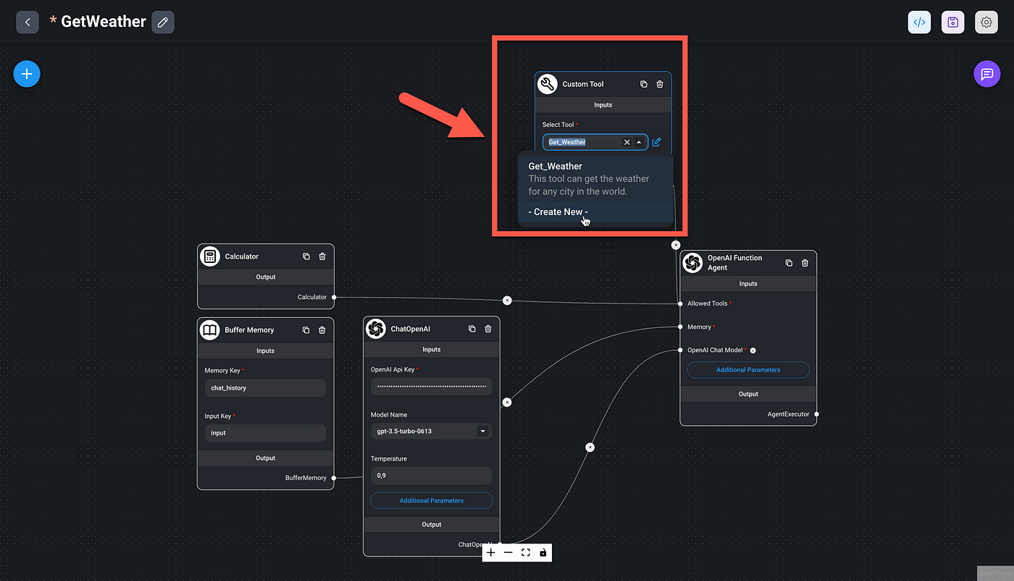Viewport: 1014px width, 581px height.
Task: Remove the Calculator to Allowed Tools edge
Action: tap(507, 300)
